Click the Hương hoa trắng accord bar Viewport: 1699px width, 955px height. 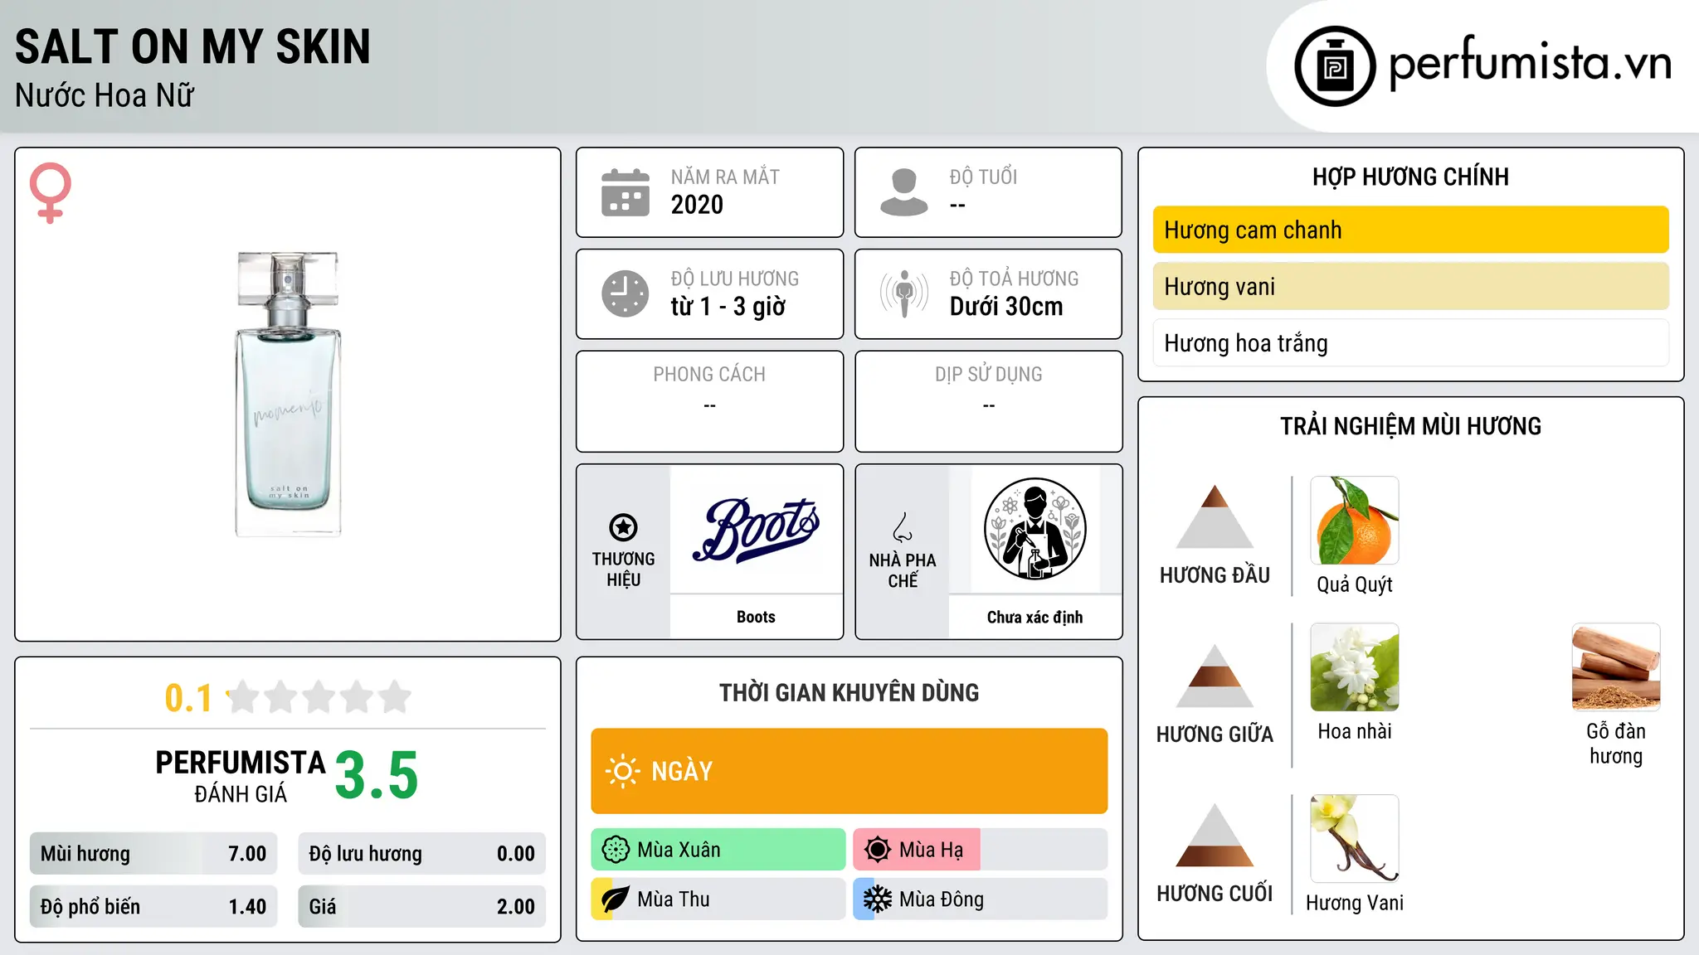pyautogui.click(x=1410, y=343)
